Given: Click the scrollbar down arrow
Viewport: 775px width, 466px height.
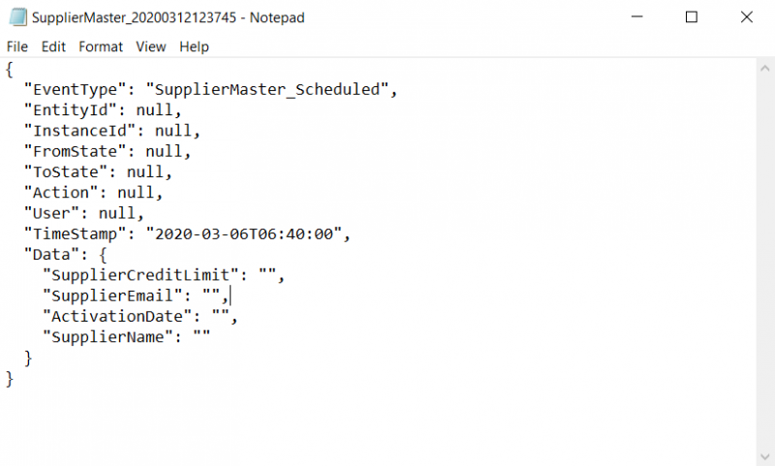Looking at the screenshot, I should click(765, 456).
